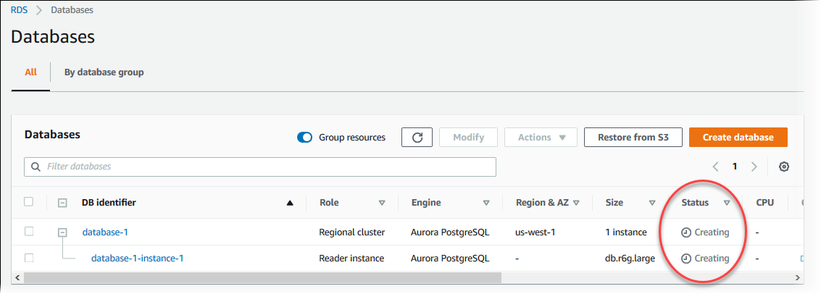Image resolution: width=821 pixels, height=294 pixels.
Task: Go to previous page arrow
Action: coord(715,167)
